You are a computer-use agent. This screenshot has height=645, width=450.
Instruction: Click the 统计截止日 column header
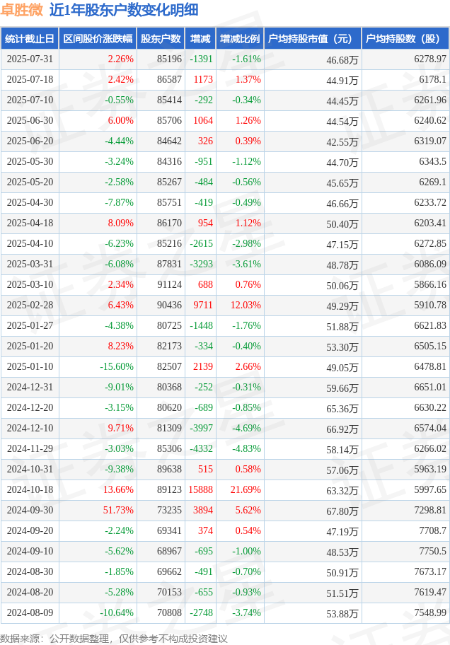[30, 39]
